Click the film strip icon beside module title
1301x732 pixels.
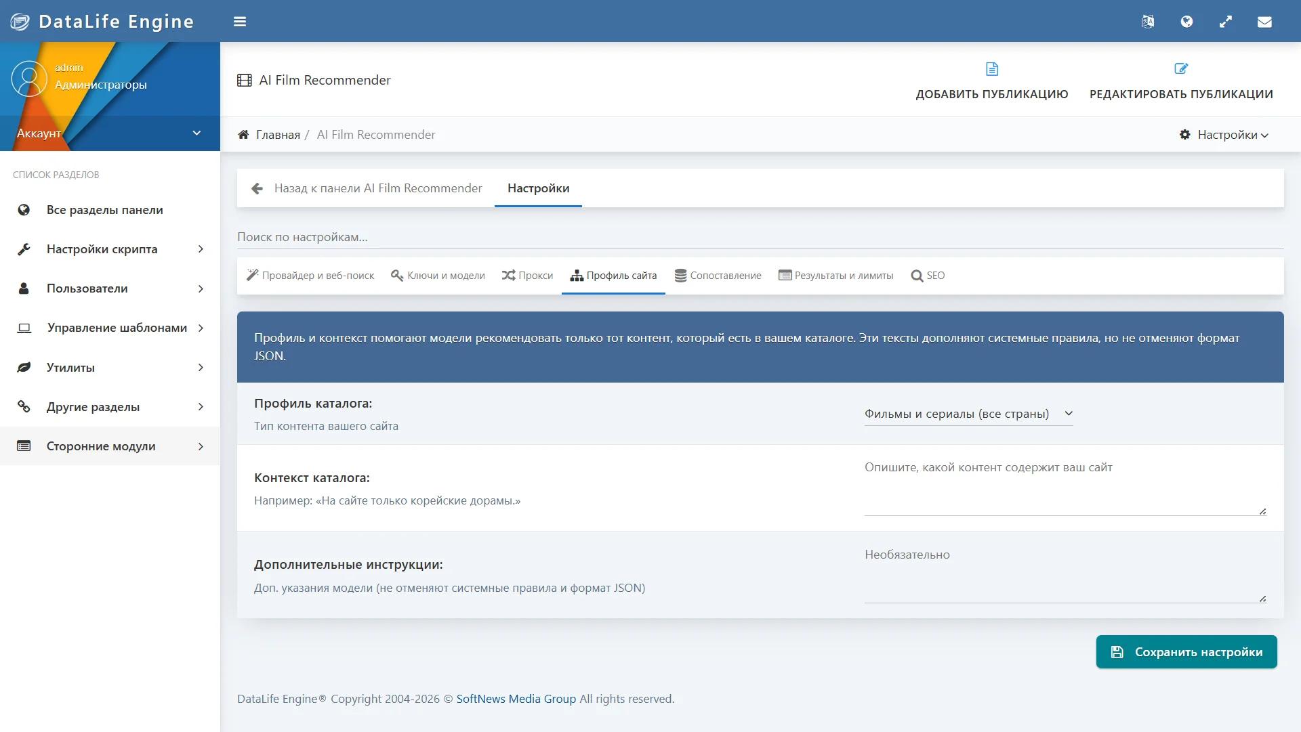tap(245, 81)
